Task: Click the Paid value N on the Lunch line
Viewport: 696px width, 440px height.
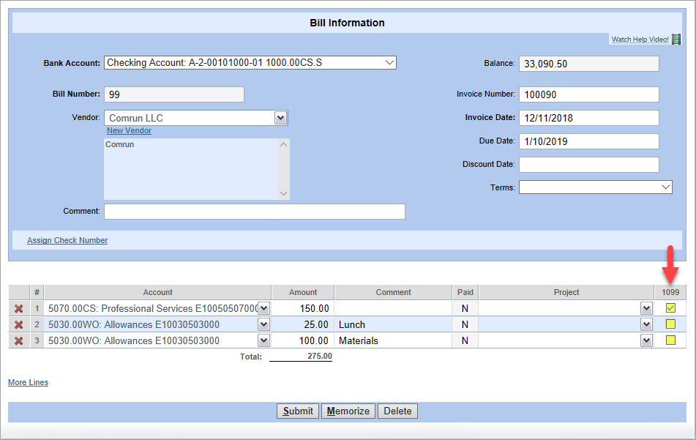Action: point(465,324)
